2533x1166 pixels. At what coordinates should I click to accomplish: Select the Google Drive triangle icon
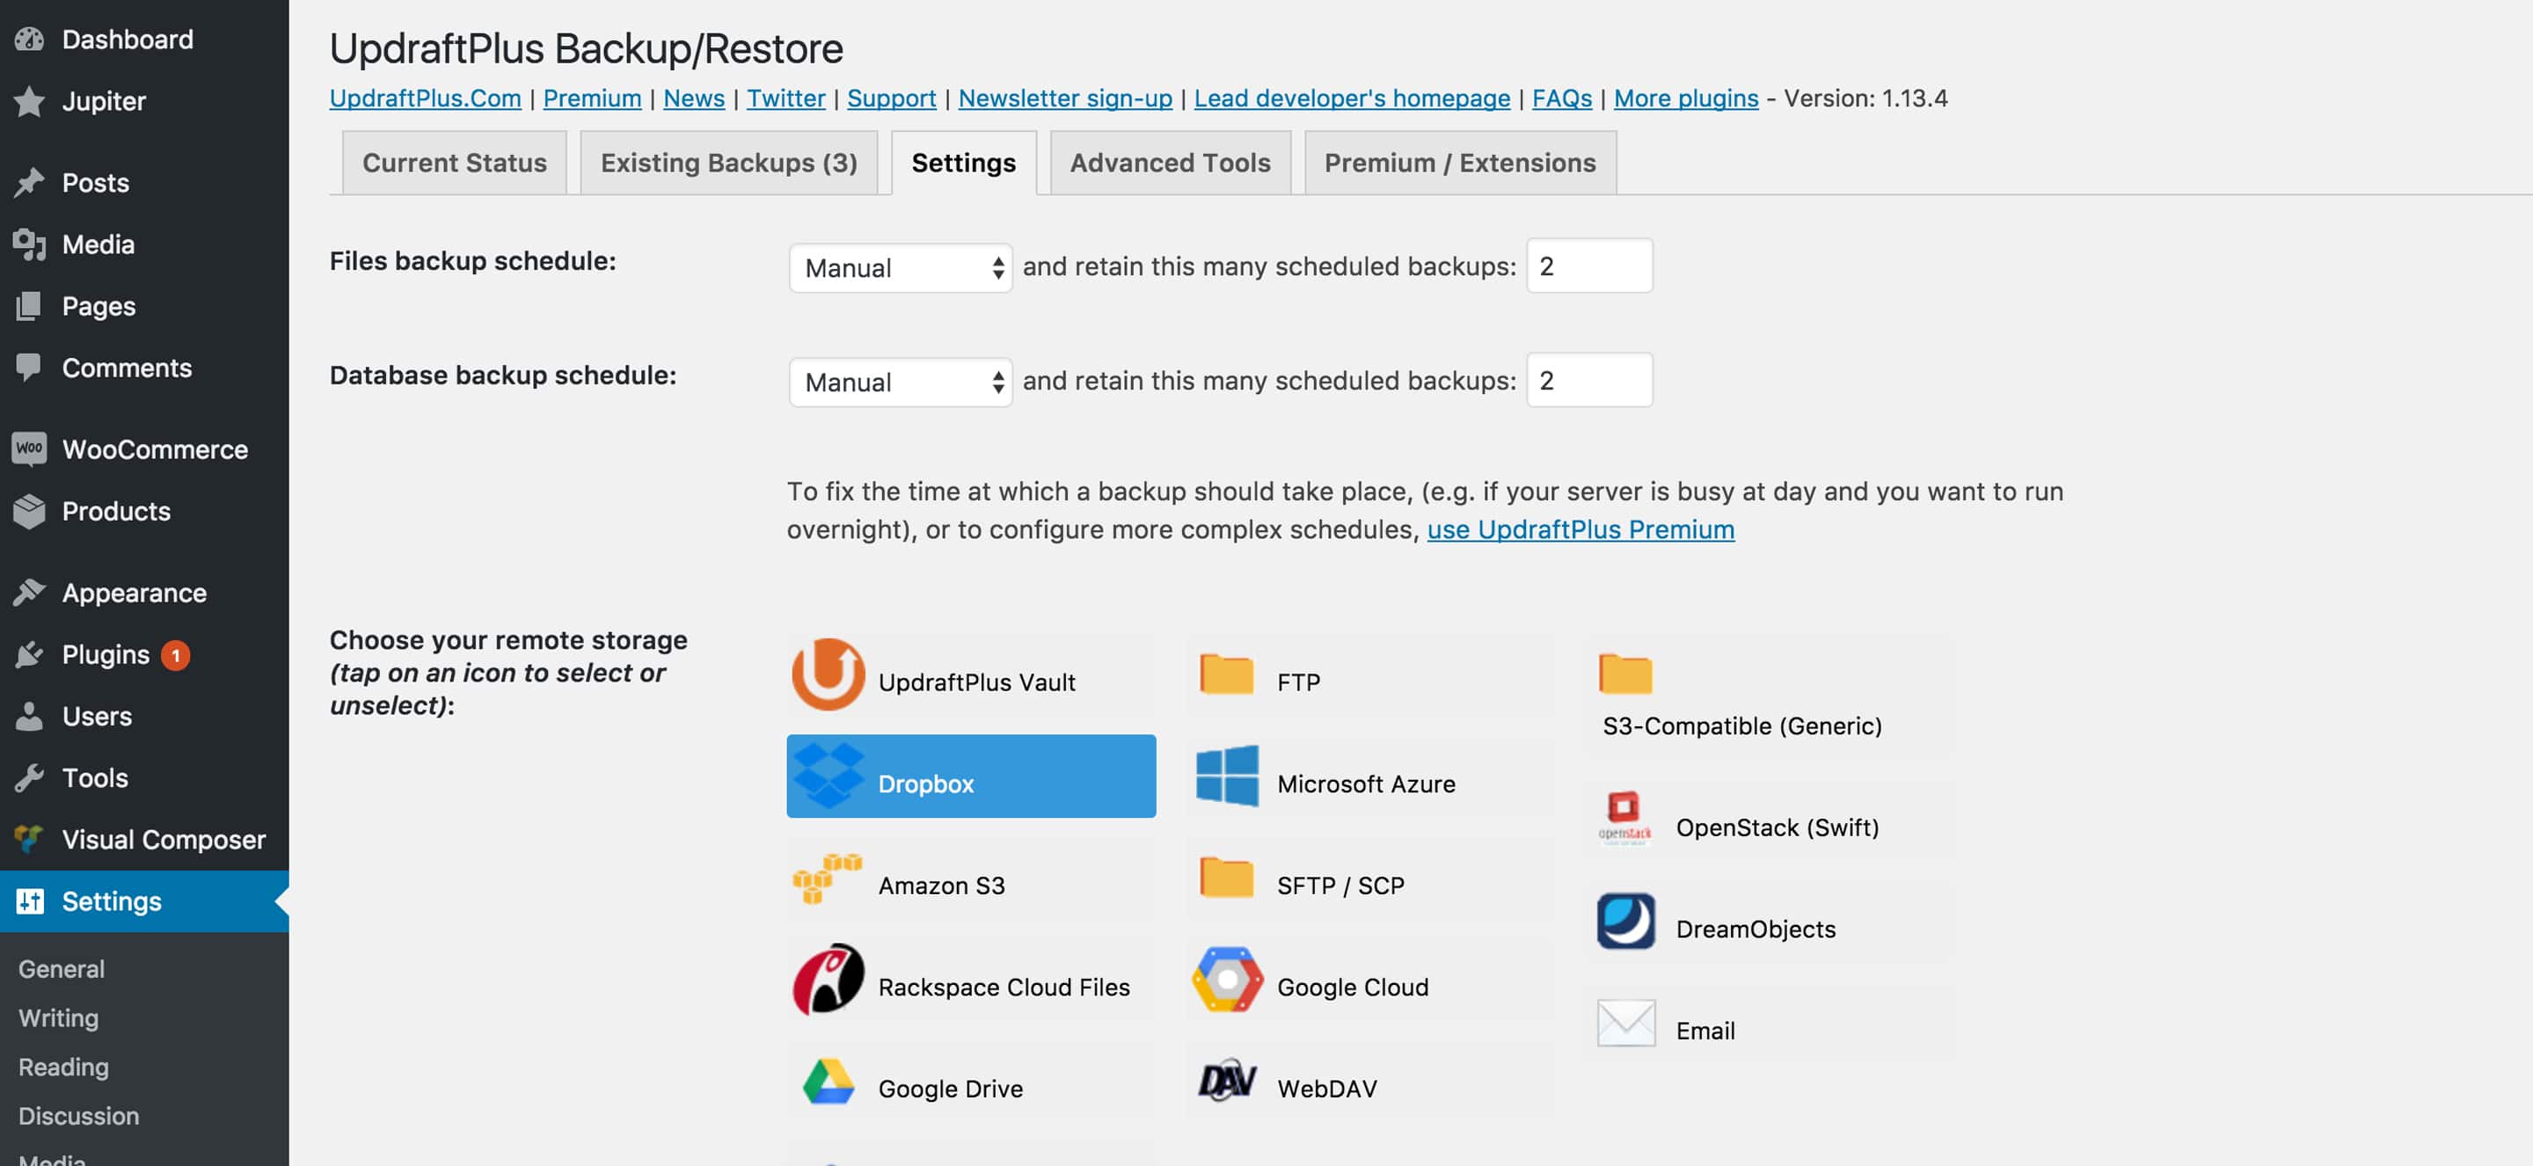point(828,1082)
